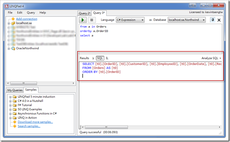This screenshot has height=142, width=230.
Task: Click the Query successful status text
Action: click(99, 132)
